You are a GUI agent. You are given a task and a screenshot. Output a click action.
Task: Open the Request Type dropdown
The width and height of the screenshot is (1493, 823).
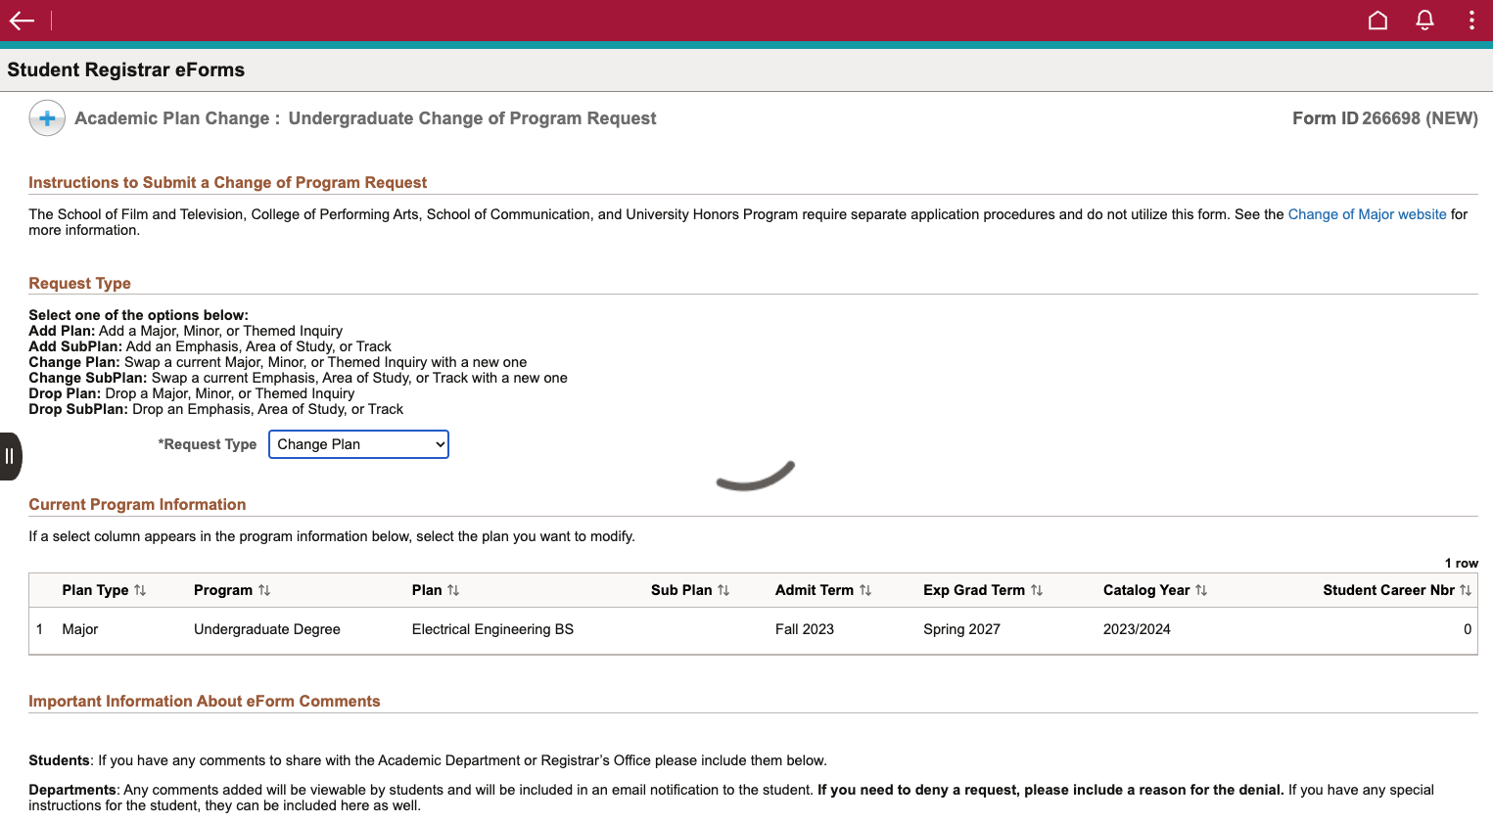(x=358, y=444)
